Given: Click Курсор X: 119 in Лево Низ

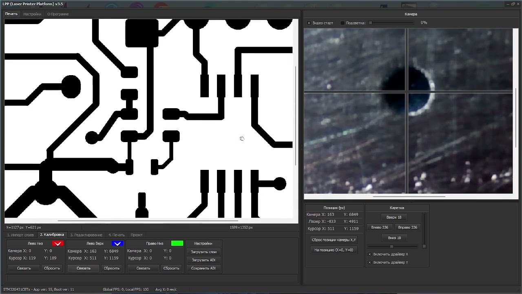Looking at the screenshot, I should 22,258.
